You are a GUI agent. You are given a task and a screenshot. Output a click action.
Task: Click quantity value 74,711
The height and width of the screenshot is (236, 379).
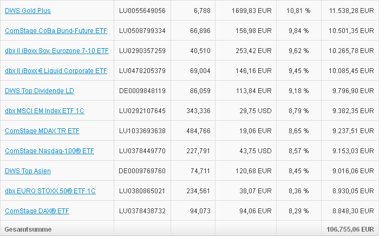point(200,171)
